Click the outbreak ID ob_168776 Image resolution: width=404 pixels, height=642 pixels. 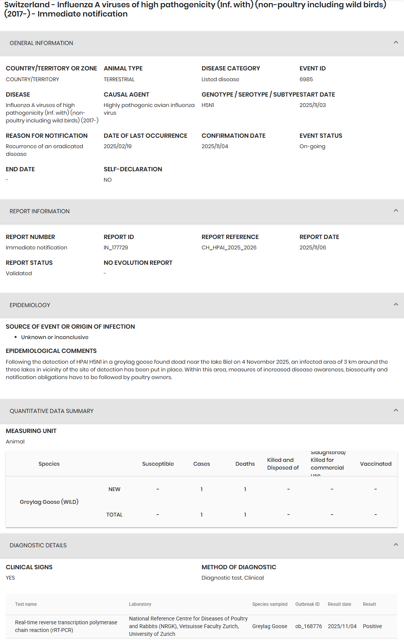point(308,626)
